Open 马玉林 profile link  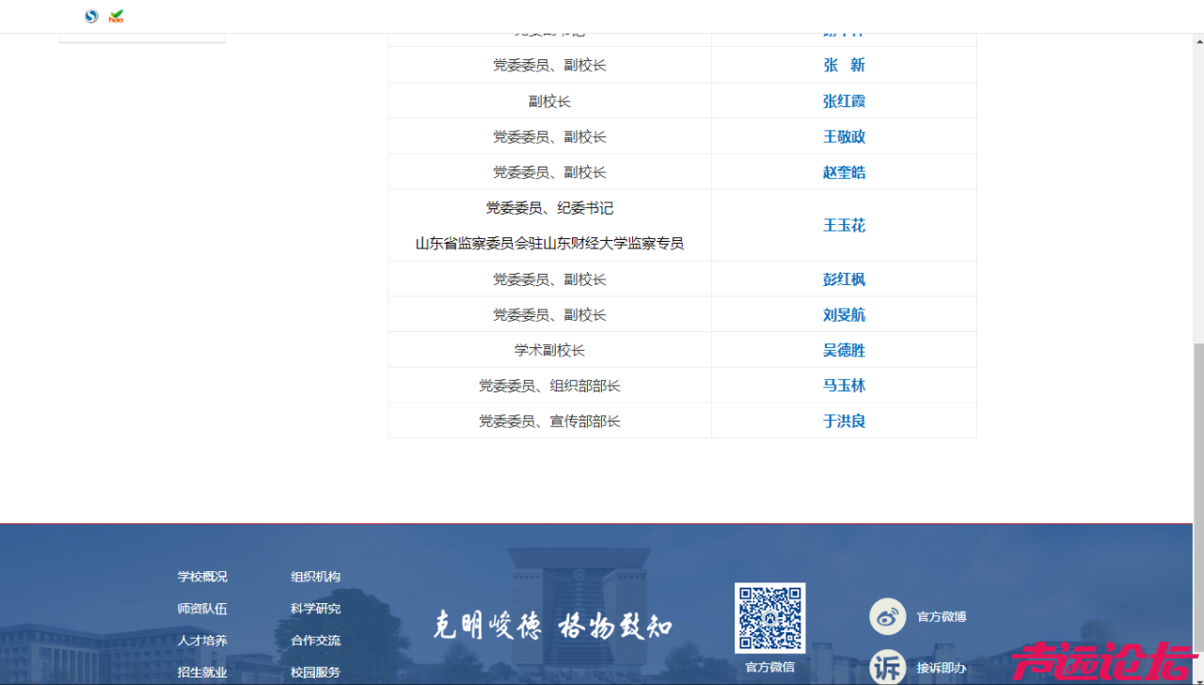click(844, 385)
